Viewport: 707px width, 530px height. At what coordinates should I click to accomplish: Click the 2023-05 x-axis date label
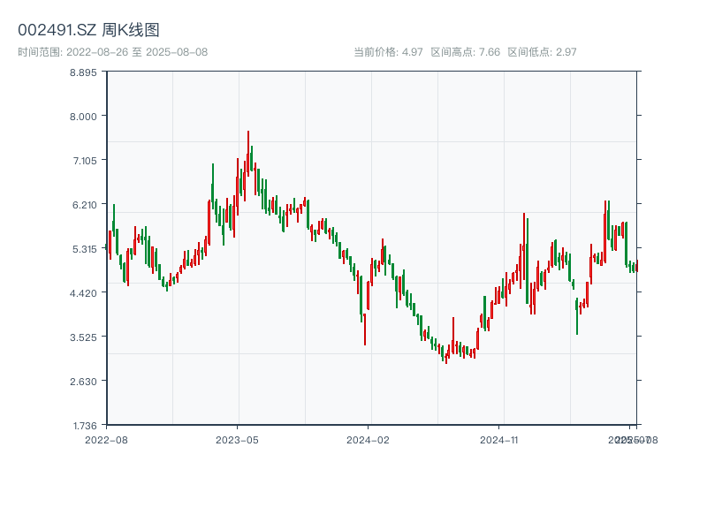pyautogui.click(x=237, y=440)
